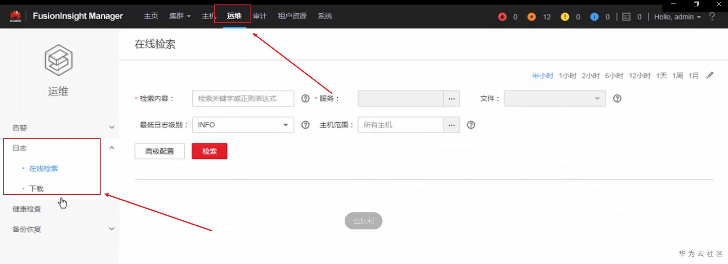728x264 pixels.
Task: Select the 运维 menu
Action: tap(234, 16)
